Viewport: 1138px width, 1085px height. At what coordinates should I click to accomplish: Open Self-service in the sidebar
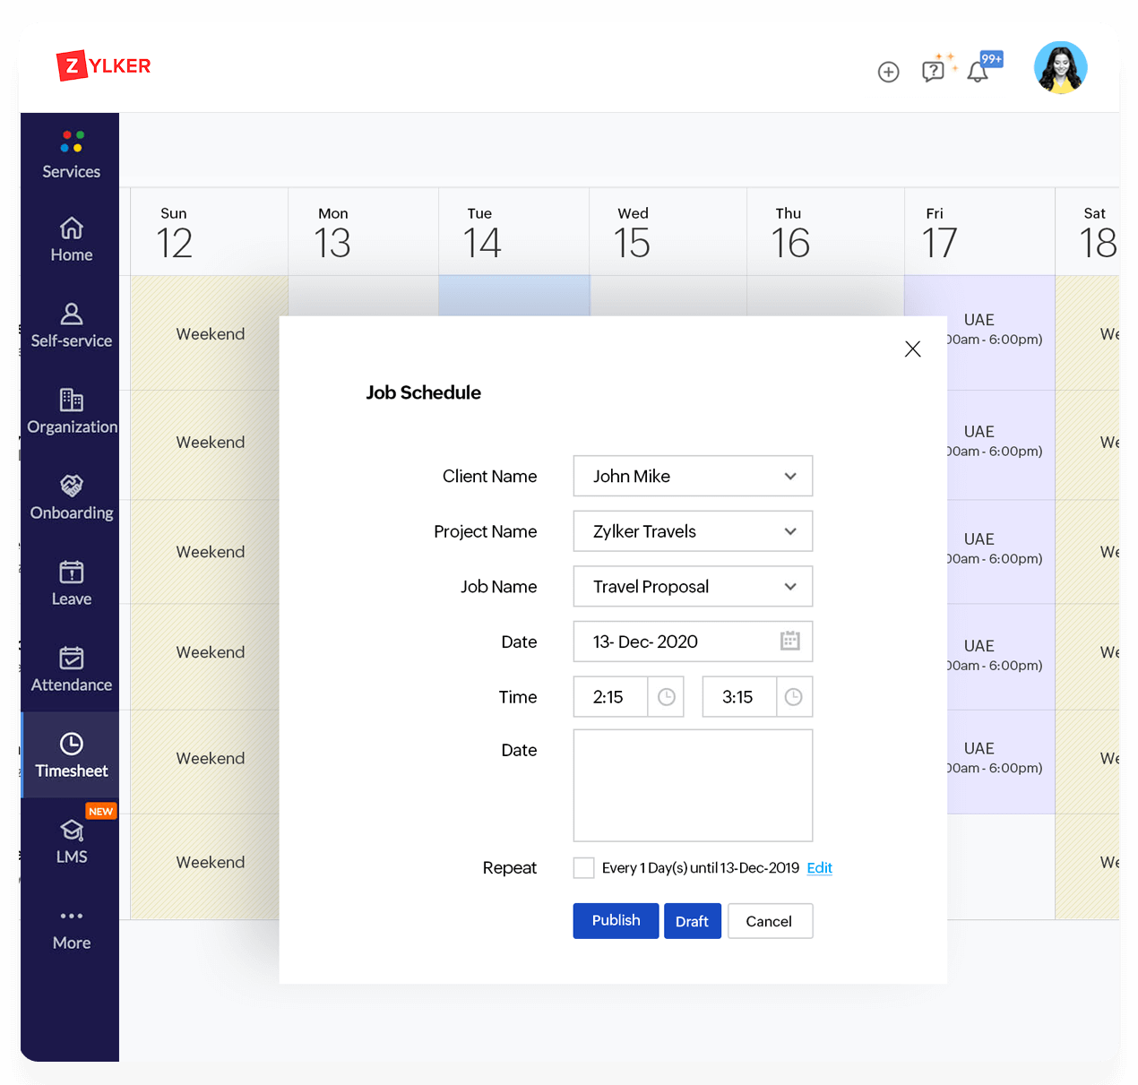click(x=72, y=326)
